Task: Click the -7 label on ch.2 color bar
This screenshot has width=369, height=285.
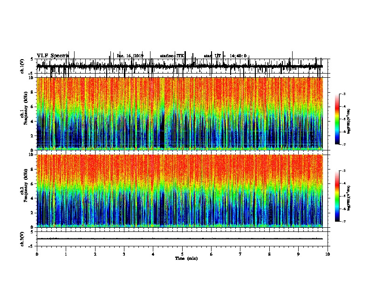Action: click(x=344, y=221)
